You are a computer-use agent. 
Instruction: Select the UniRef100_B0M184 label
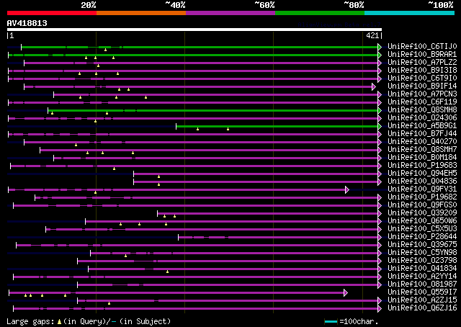pos(422,158)
